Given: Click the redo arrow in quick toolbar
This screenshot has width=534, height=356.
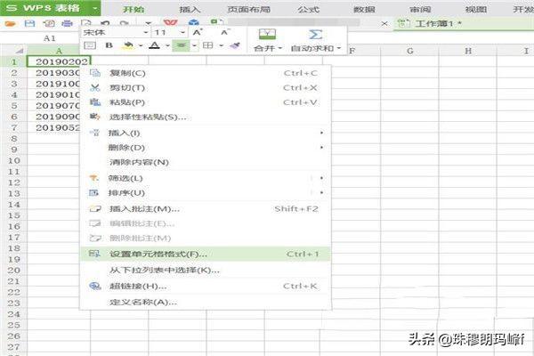Looking at the screenshot, I should click(124, 23).
